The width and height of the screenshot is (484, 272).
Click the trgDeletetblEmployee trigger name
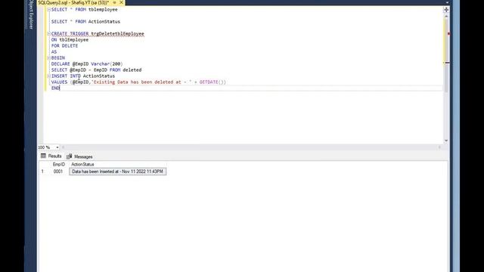coord(117,33)
